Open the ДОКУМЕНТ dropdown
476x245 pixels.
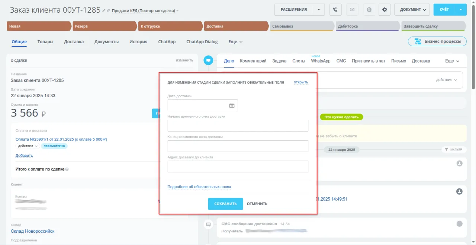tap(412, 10)
